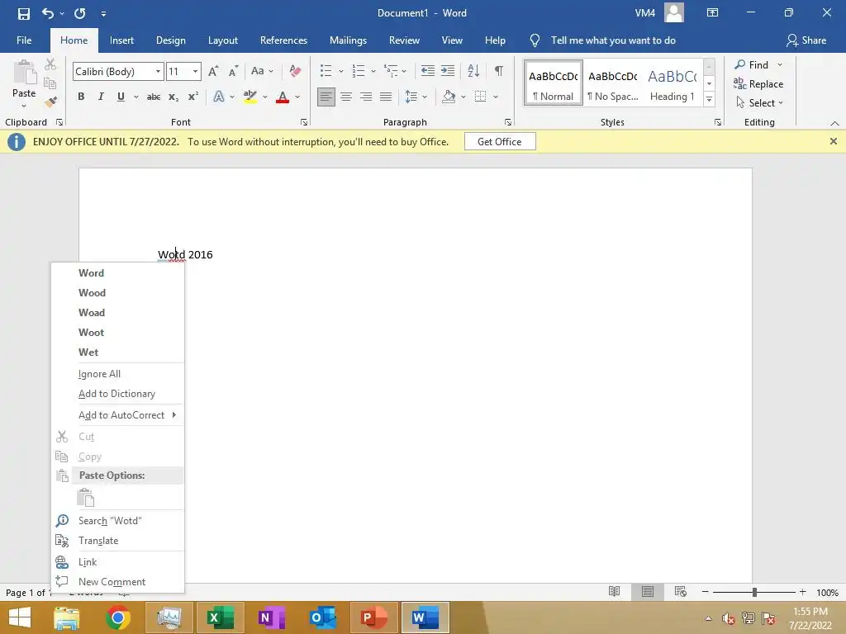Toggle Strikethrough formatting
This screenshot has height=634, width=846.
pos(154,97)
